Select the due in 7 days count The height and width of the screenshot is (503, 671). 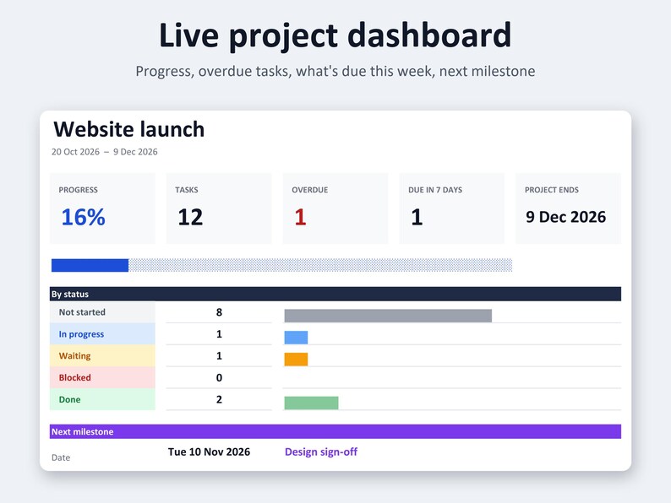coord(417,217)
